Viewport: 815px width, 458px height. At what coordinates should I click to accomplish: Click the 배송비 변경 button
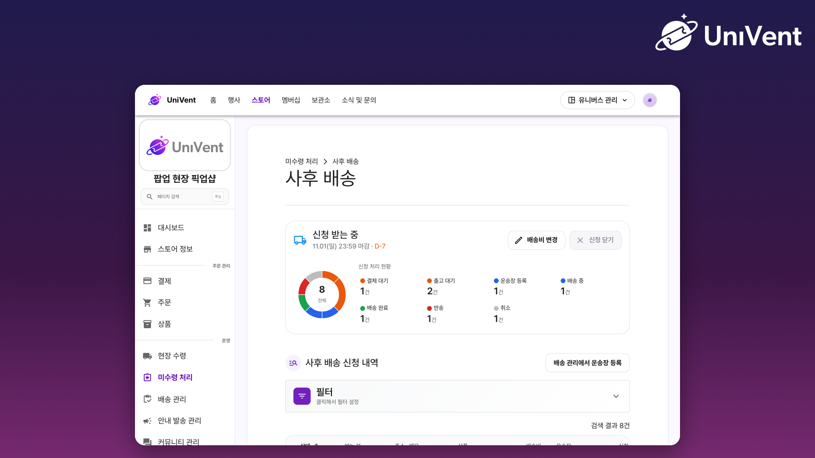point(536,240)
